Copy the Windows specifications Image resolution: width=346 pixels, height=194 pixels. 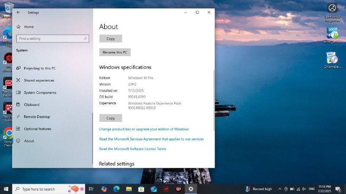coord(111,118)
